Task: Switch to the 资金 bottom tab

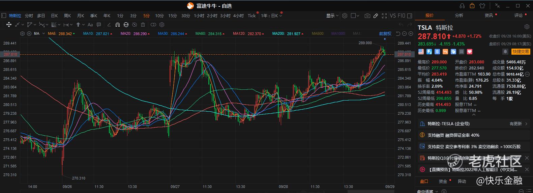Action: (443, 182)
